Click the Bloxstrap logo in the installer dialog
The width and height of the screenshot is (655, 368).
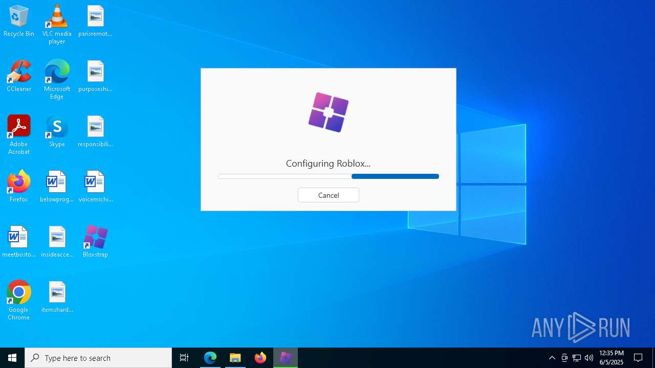pyautogui.click(x=329, y=112)
